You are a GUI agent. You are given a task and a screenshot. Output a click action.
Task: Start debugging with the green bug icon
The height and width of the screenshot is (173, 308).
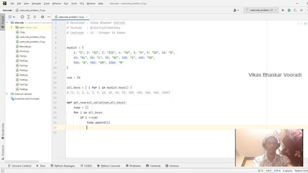pyautogui.click(x=289, y=10)
